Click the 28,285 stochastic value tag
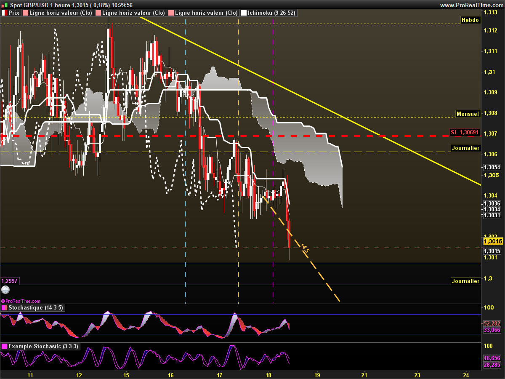The height and width of the screenshot is (379, 505). [492, 364]
